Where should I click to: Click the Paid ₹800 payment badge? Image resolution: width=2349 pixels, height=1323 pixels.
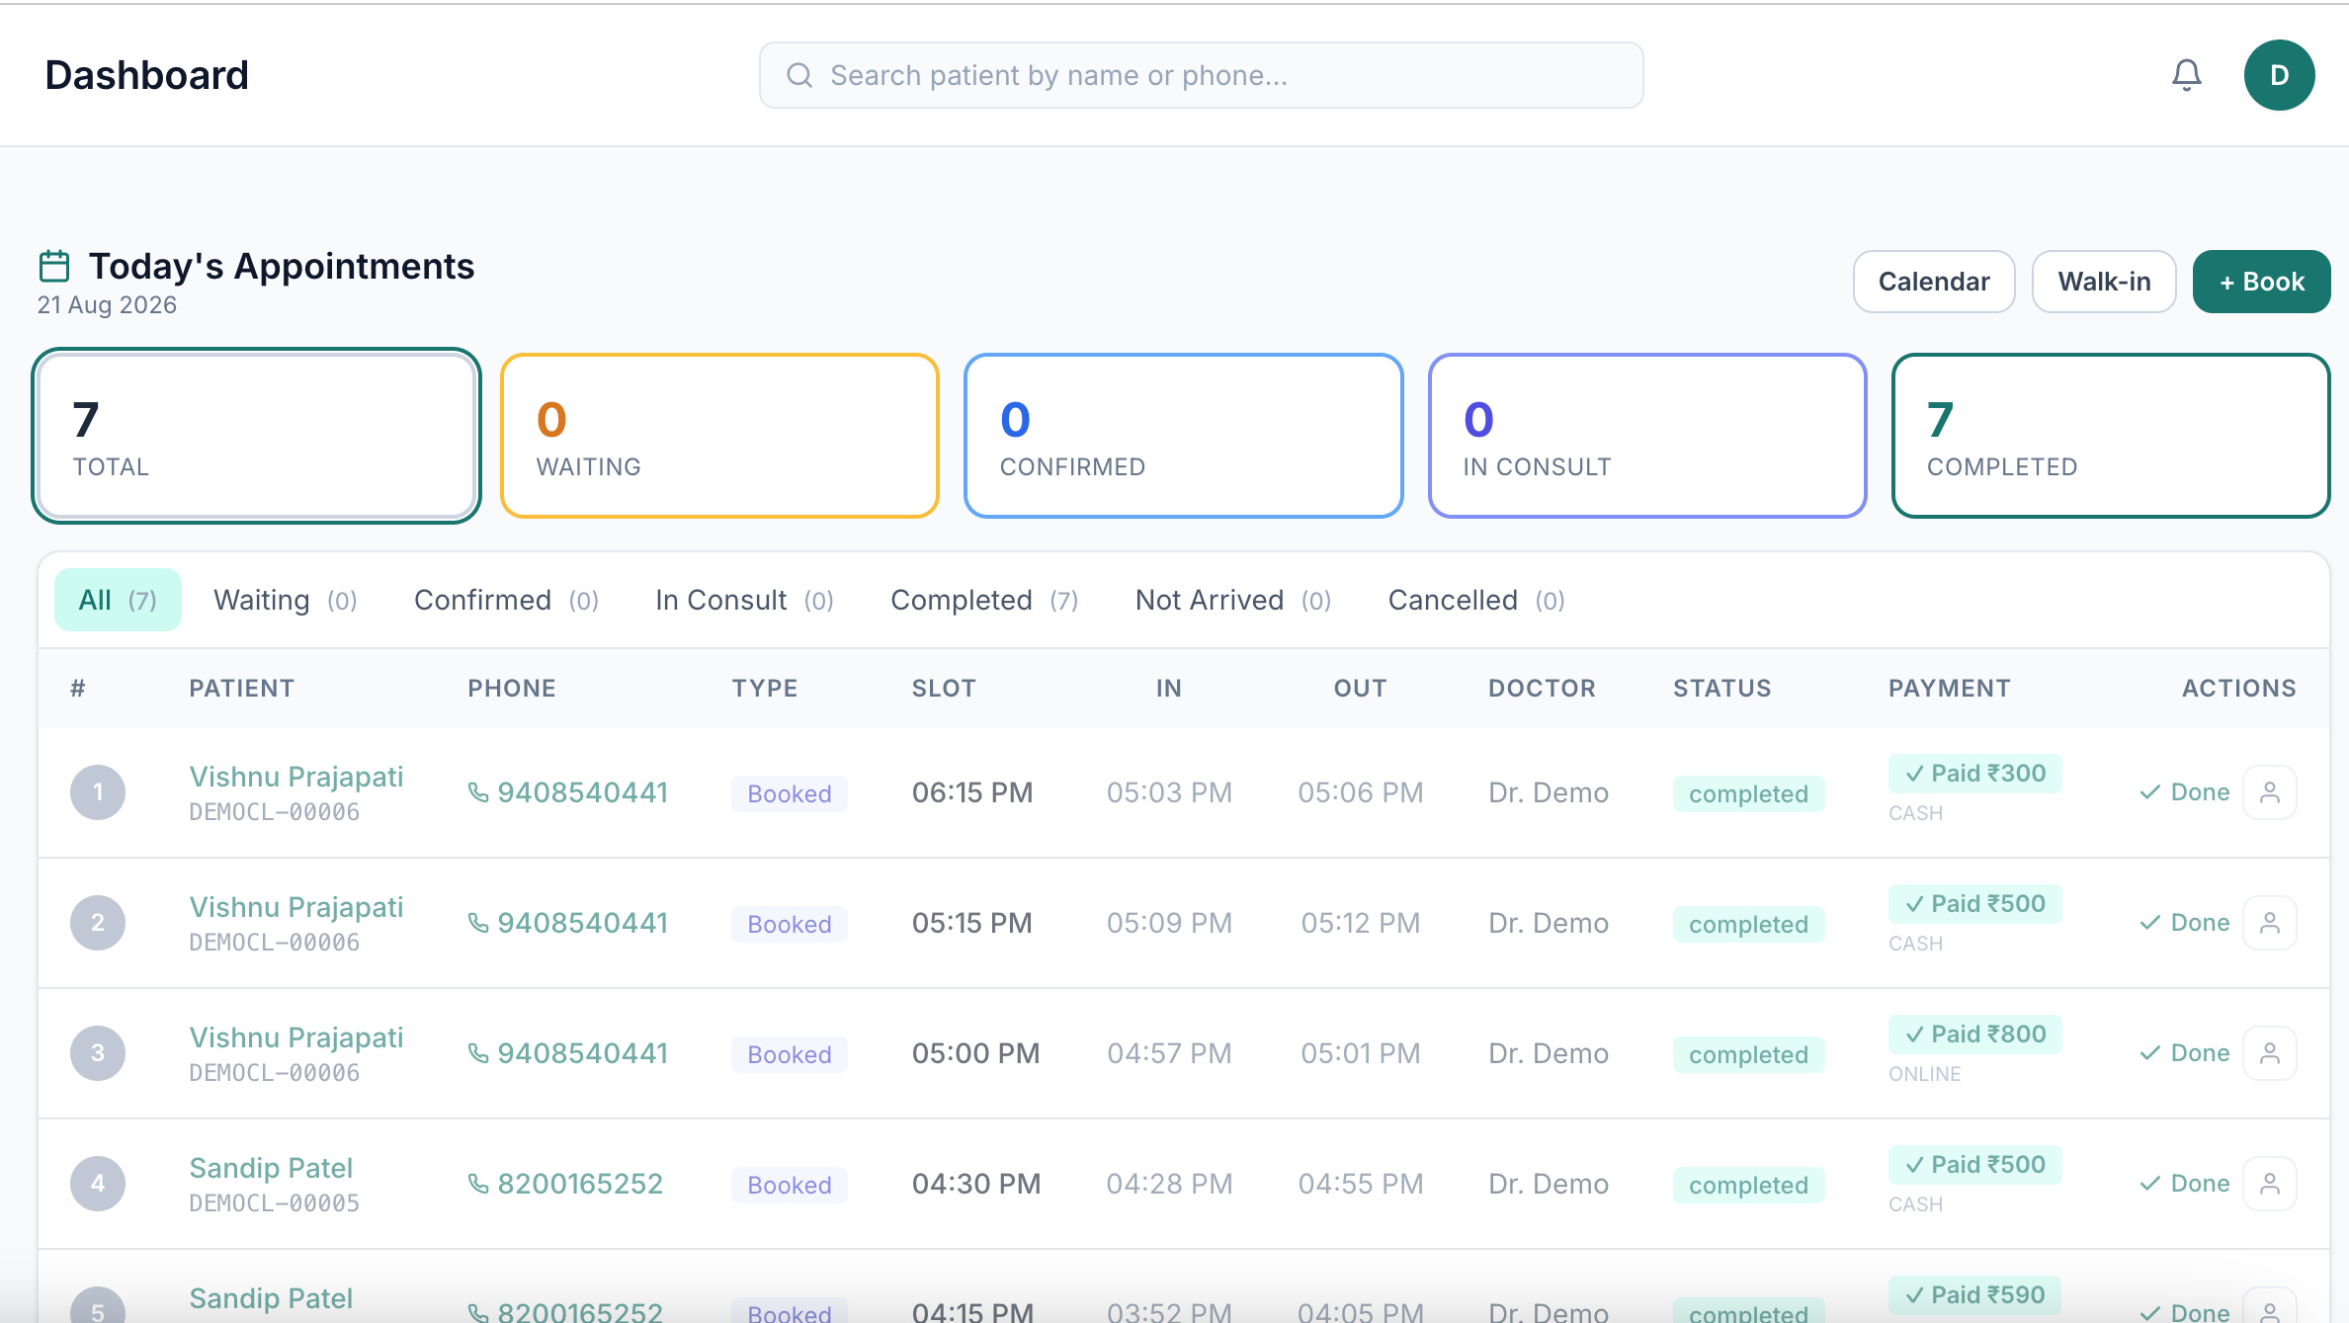pos(1974,1034)
